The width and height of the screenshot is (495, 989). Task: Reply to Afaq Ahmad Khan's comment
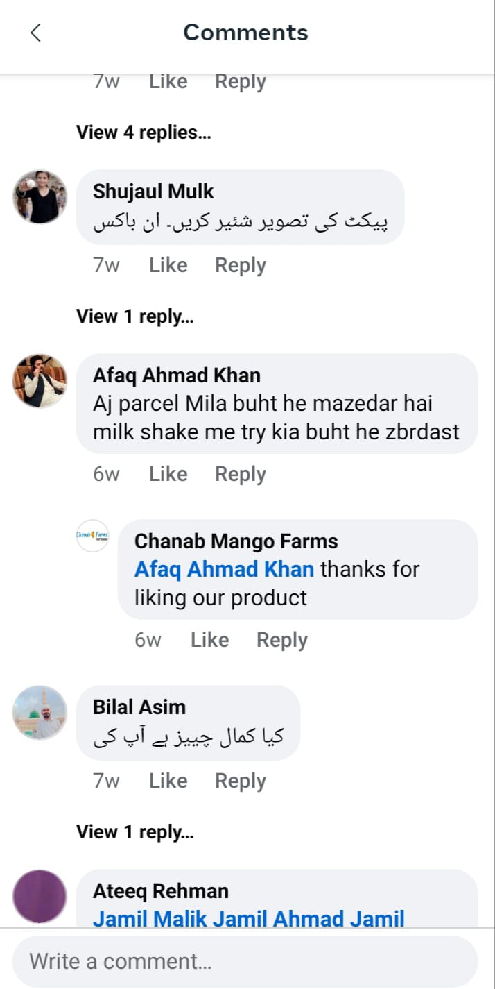pos(241,474)
